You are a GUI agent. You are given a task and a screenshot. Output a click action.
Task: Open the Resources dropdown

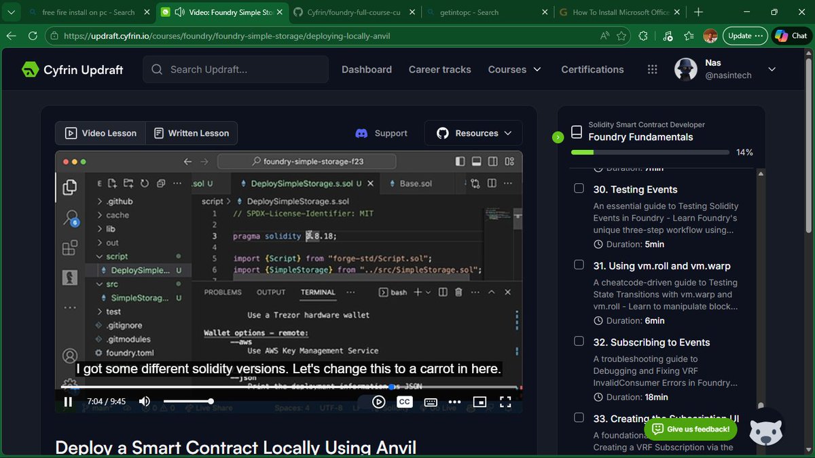click(x=473, y=133)
